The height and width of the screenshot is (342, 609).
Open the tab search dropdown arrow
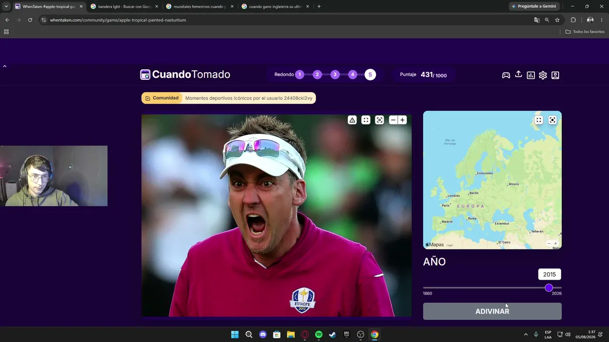pos(6,7)
